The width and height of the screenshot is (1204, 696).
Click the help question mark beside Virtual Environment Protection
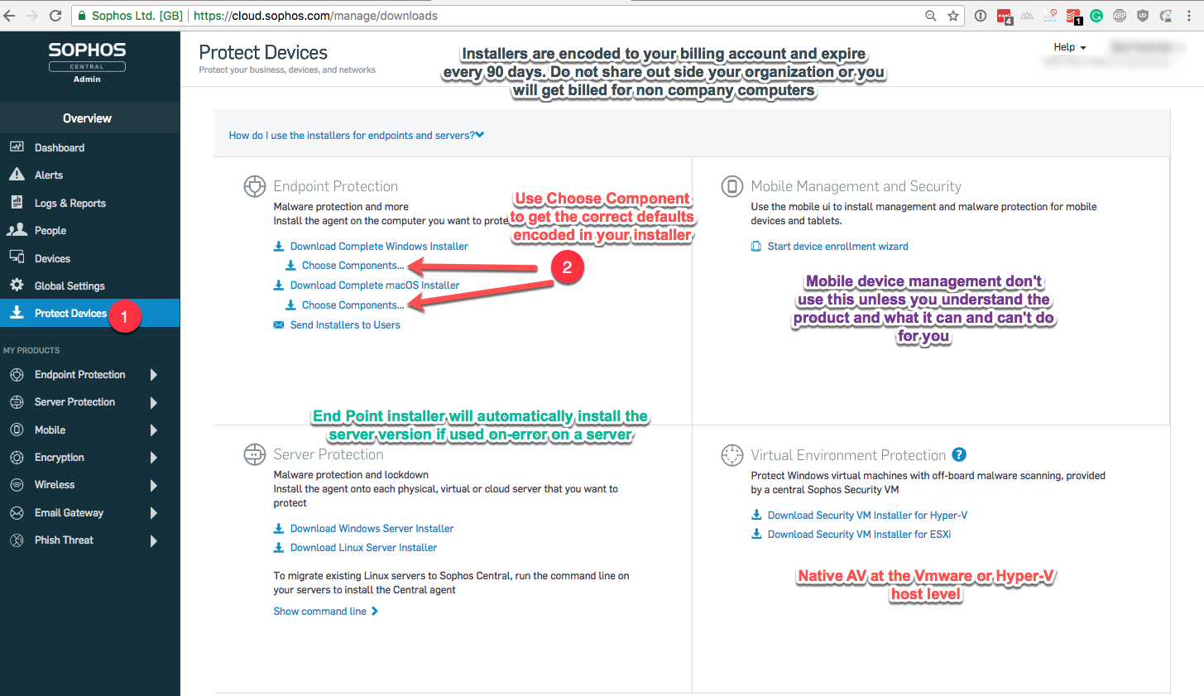pos(959,454)
